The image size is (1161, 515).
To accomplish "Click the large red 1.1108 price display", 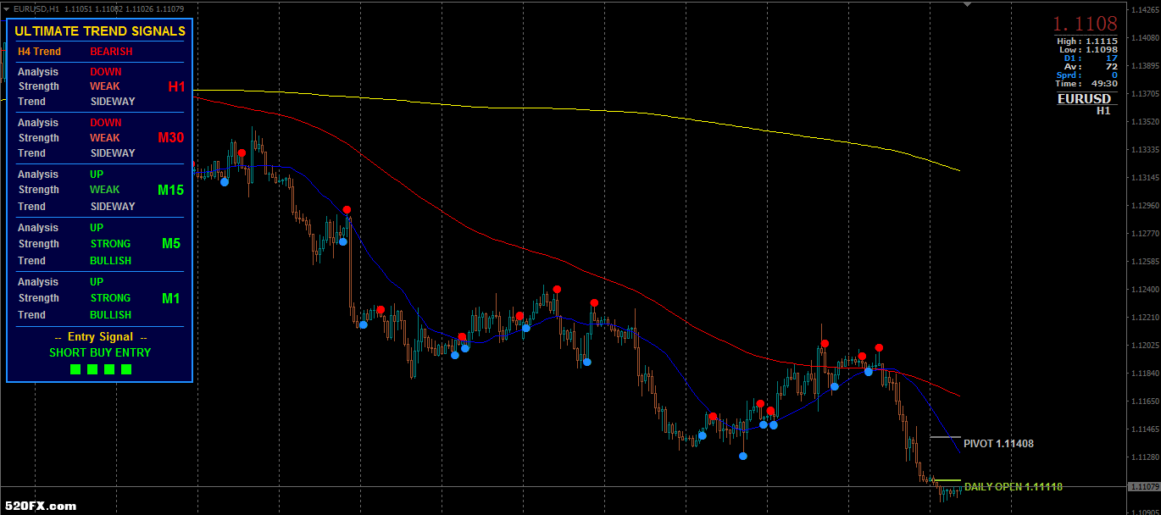I will 1086,24.
